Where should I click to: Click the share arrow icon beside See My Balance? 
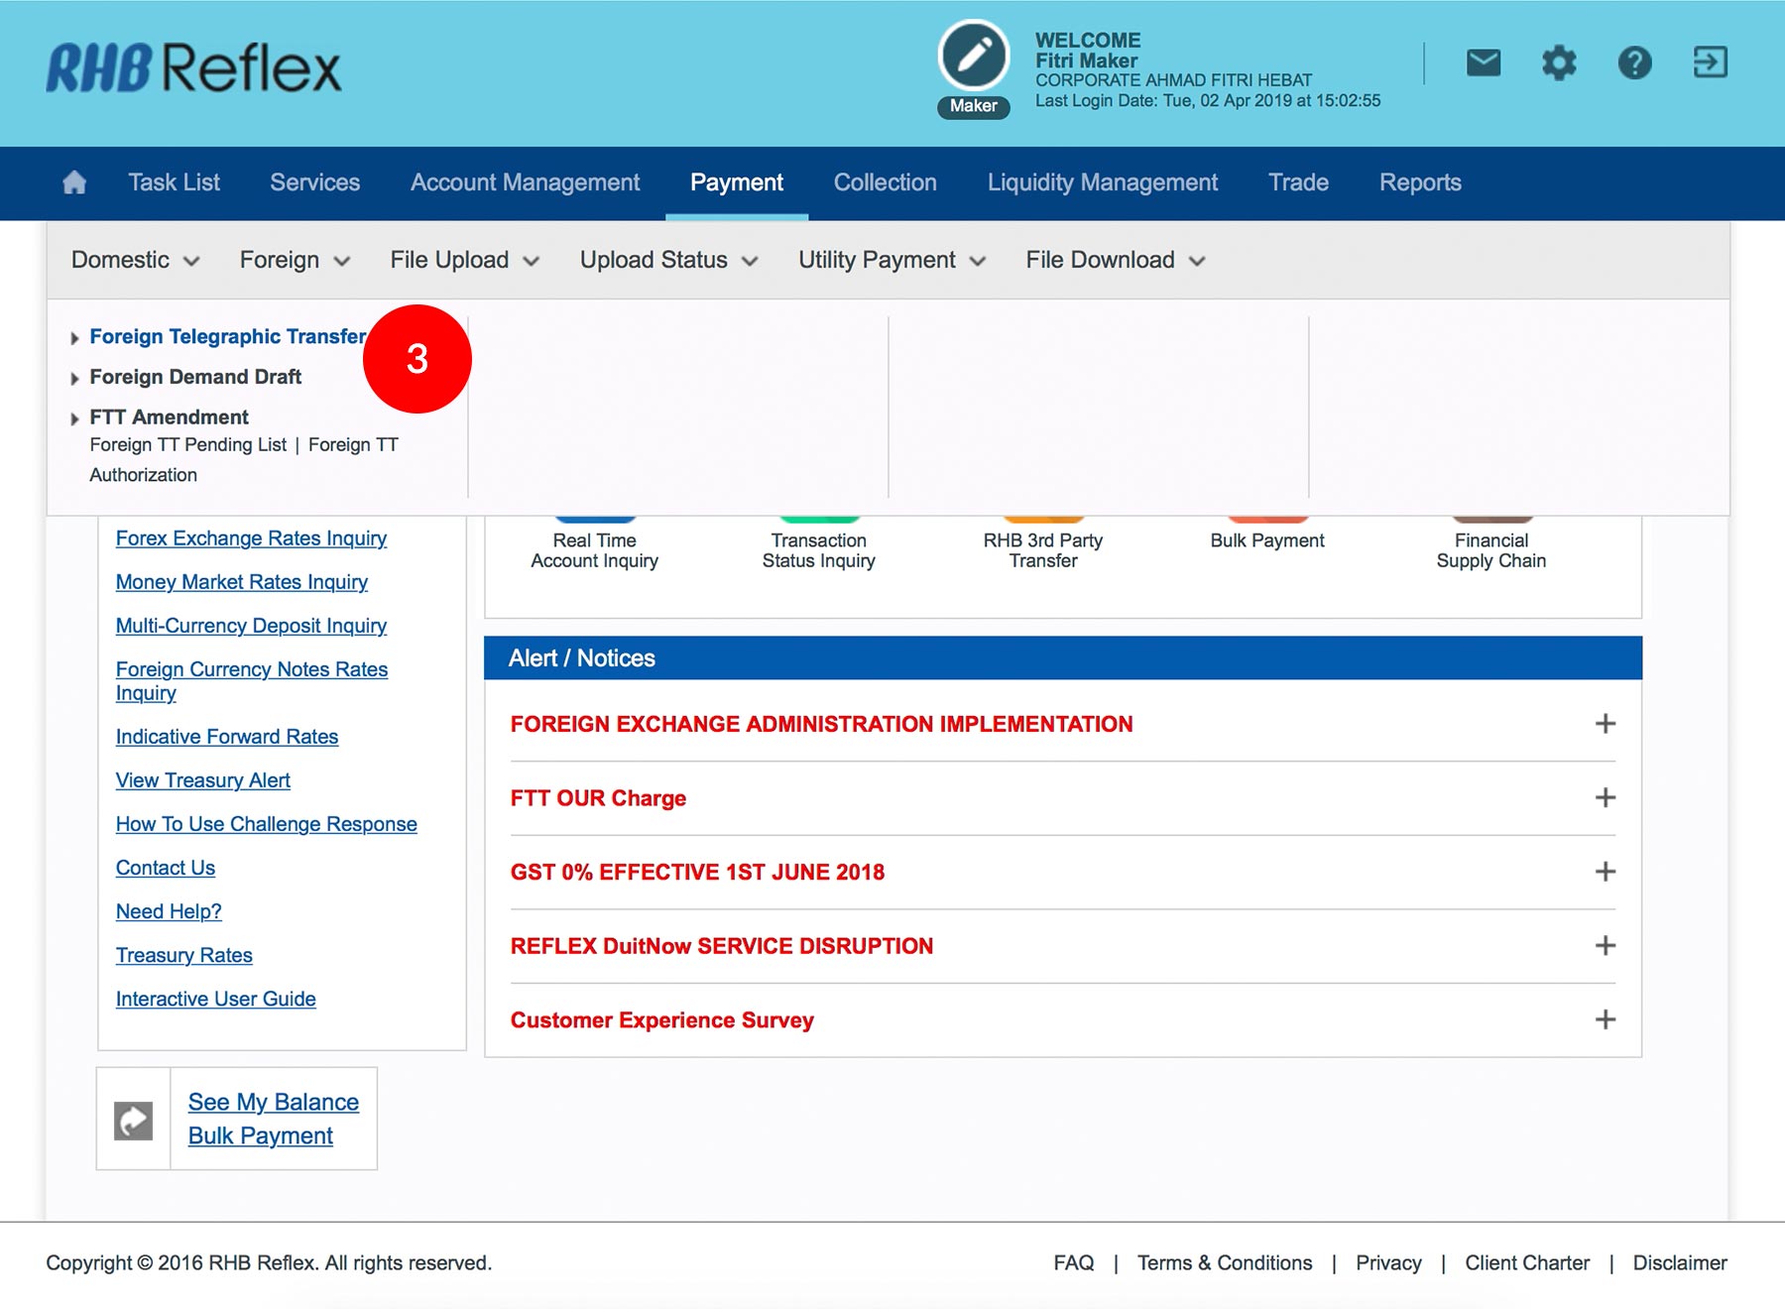point(134,1121)
